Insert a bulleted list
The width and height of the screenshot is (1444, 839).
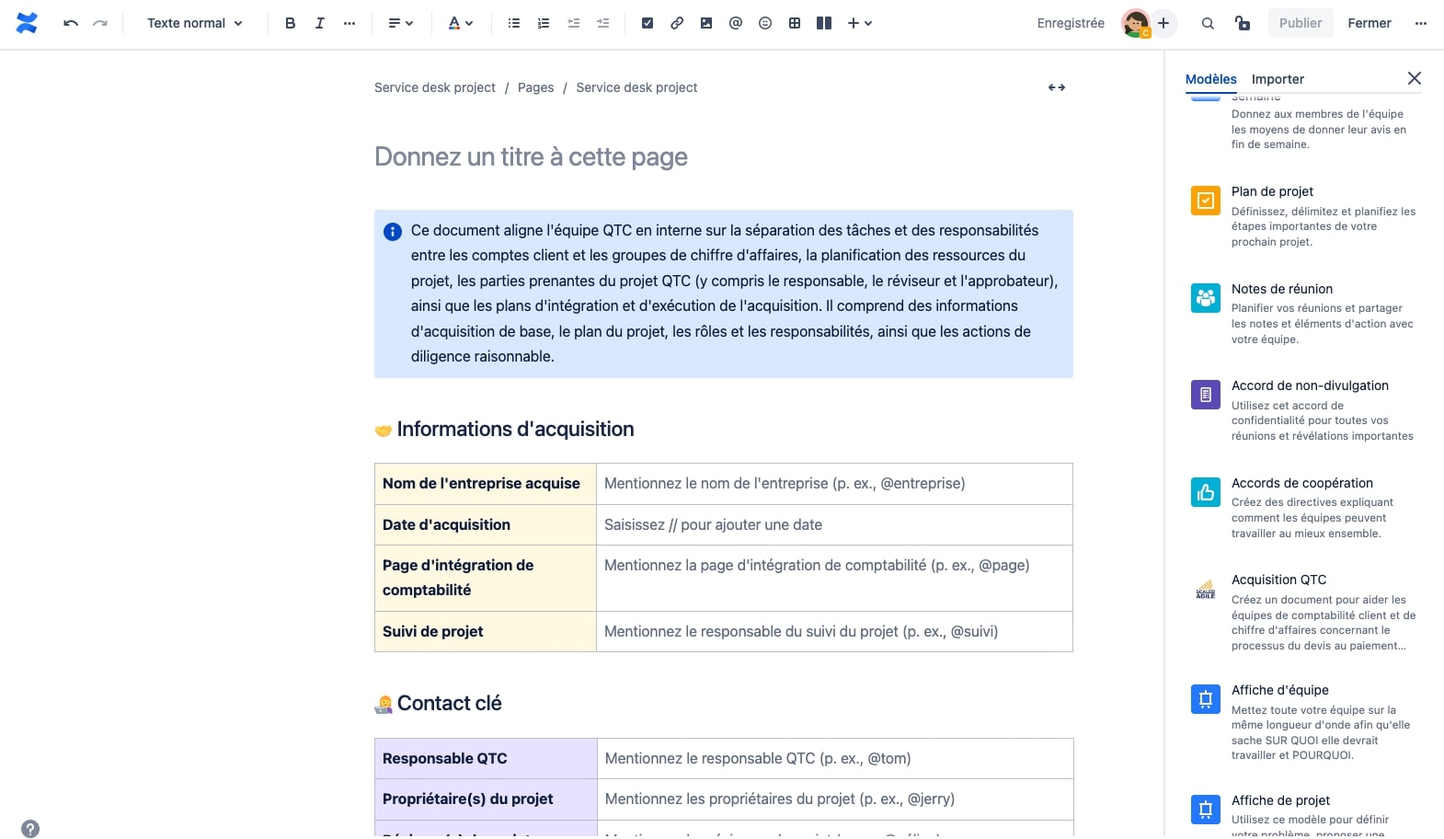[x=514, y=23]
